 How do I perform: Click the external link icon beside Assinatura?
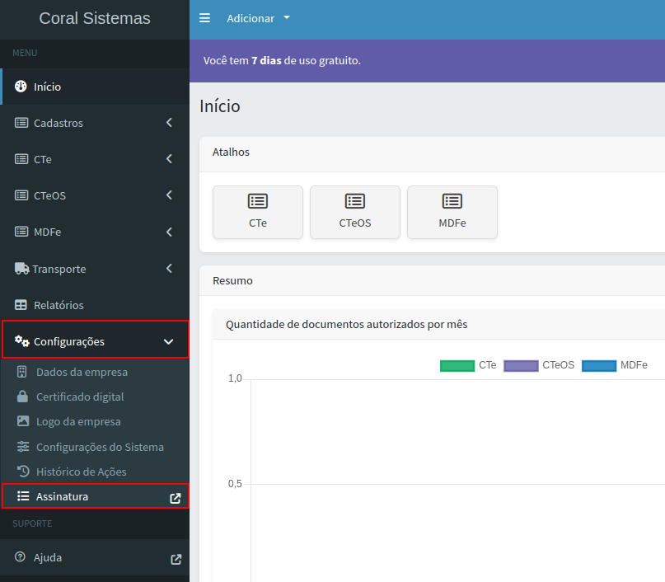pyautogui.click(x=175, y=497)
